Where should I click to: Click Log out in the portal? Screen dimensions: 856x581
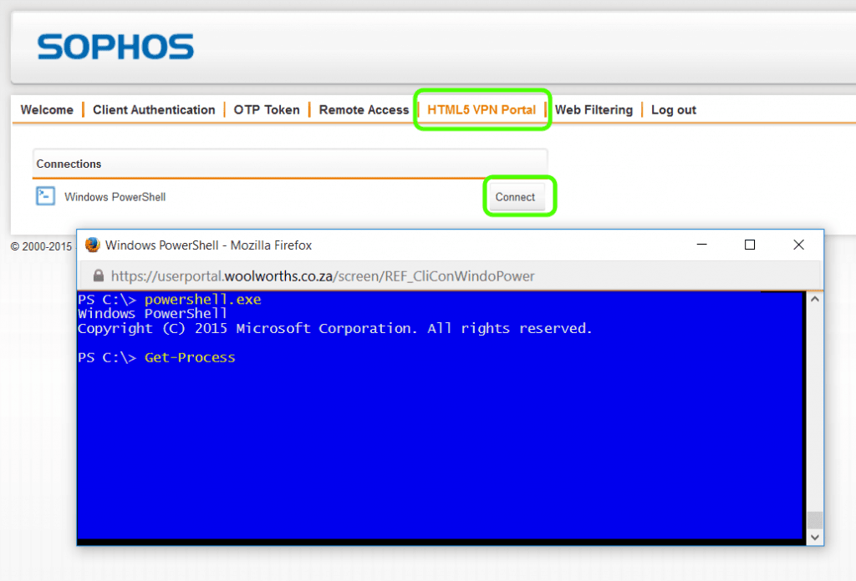coord(673,109)
